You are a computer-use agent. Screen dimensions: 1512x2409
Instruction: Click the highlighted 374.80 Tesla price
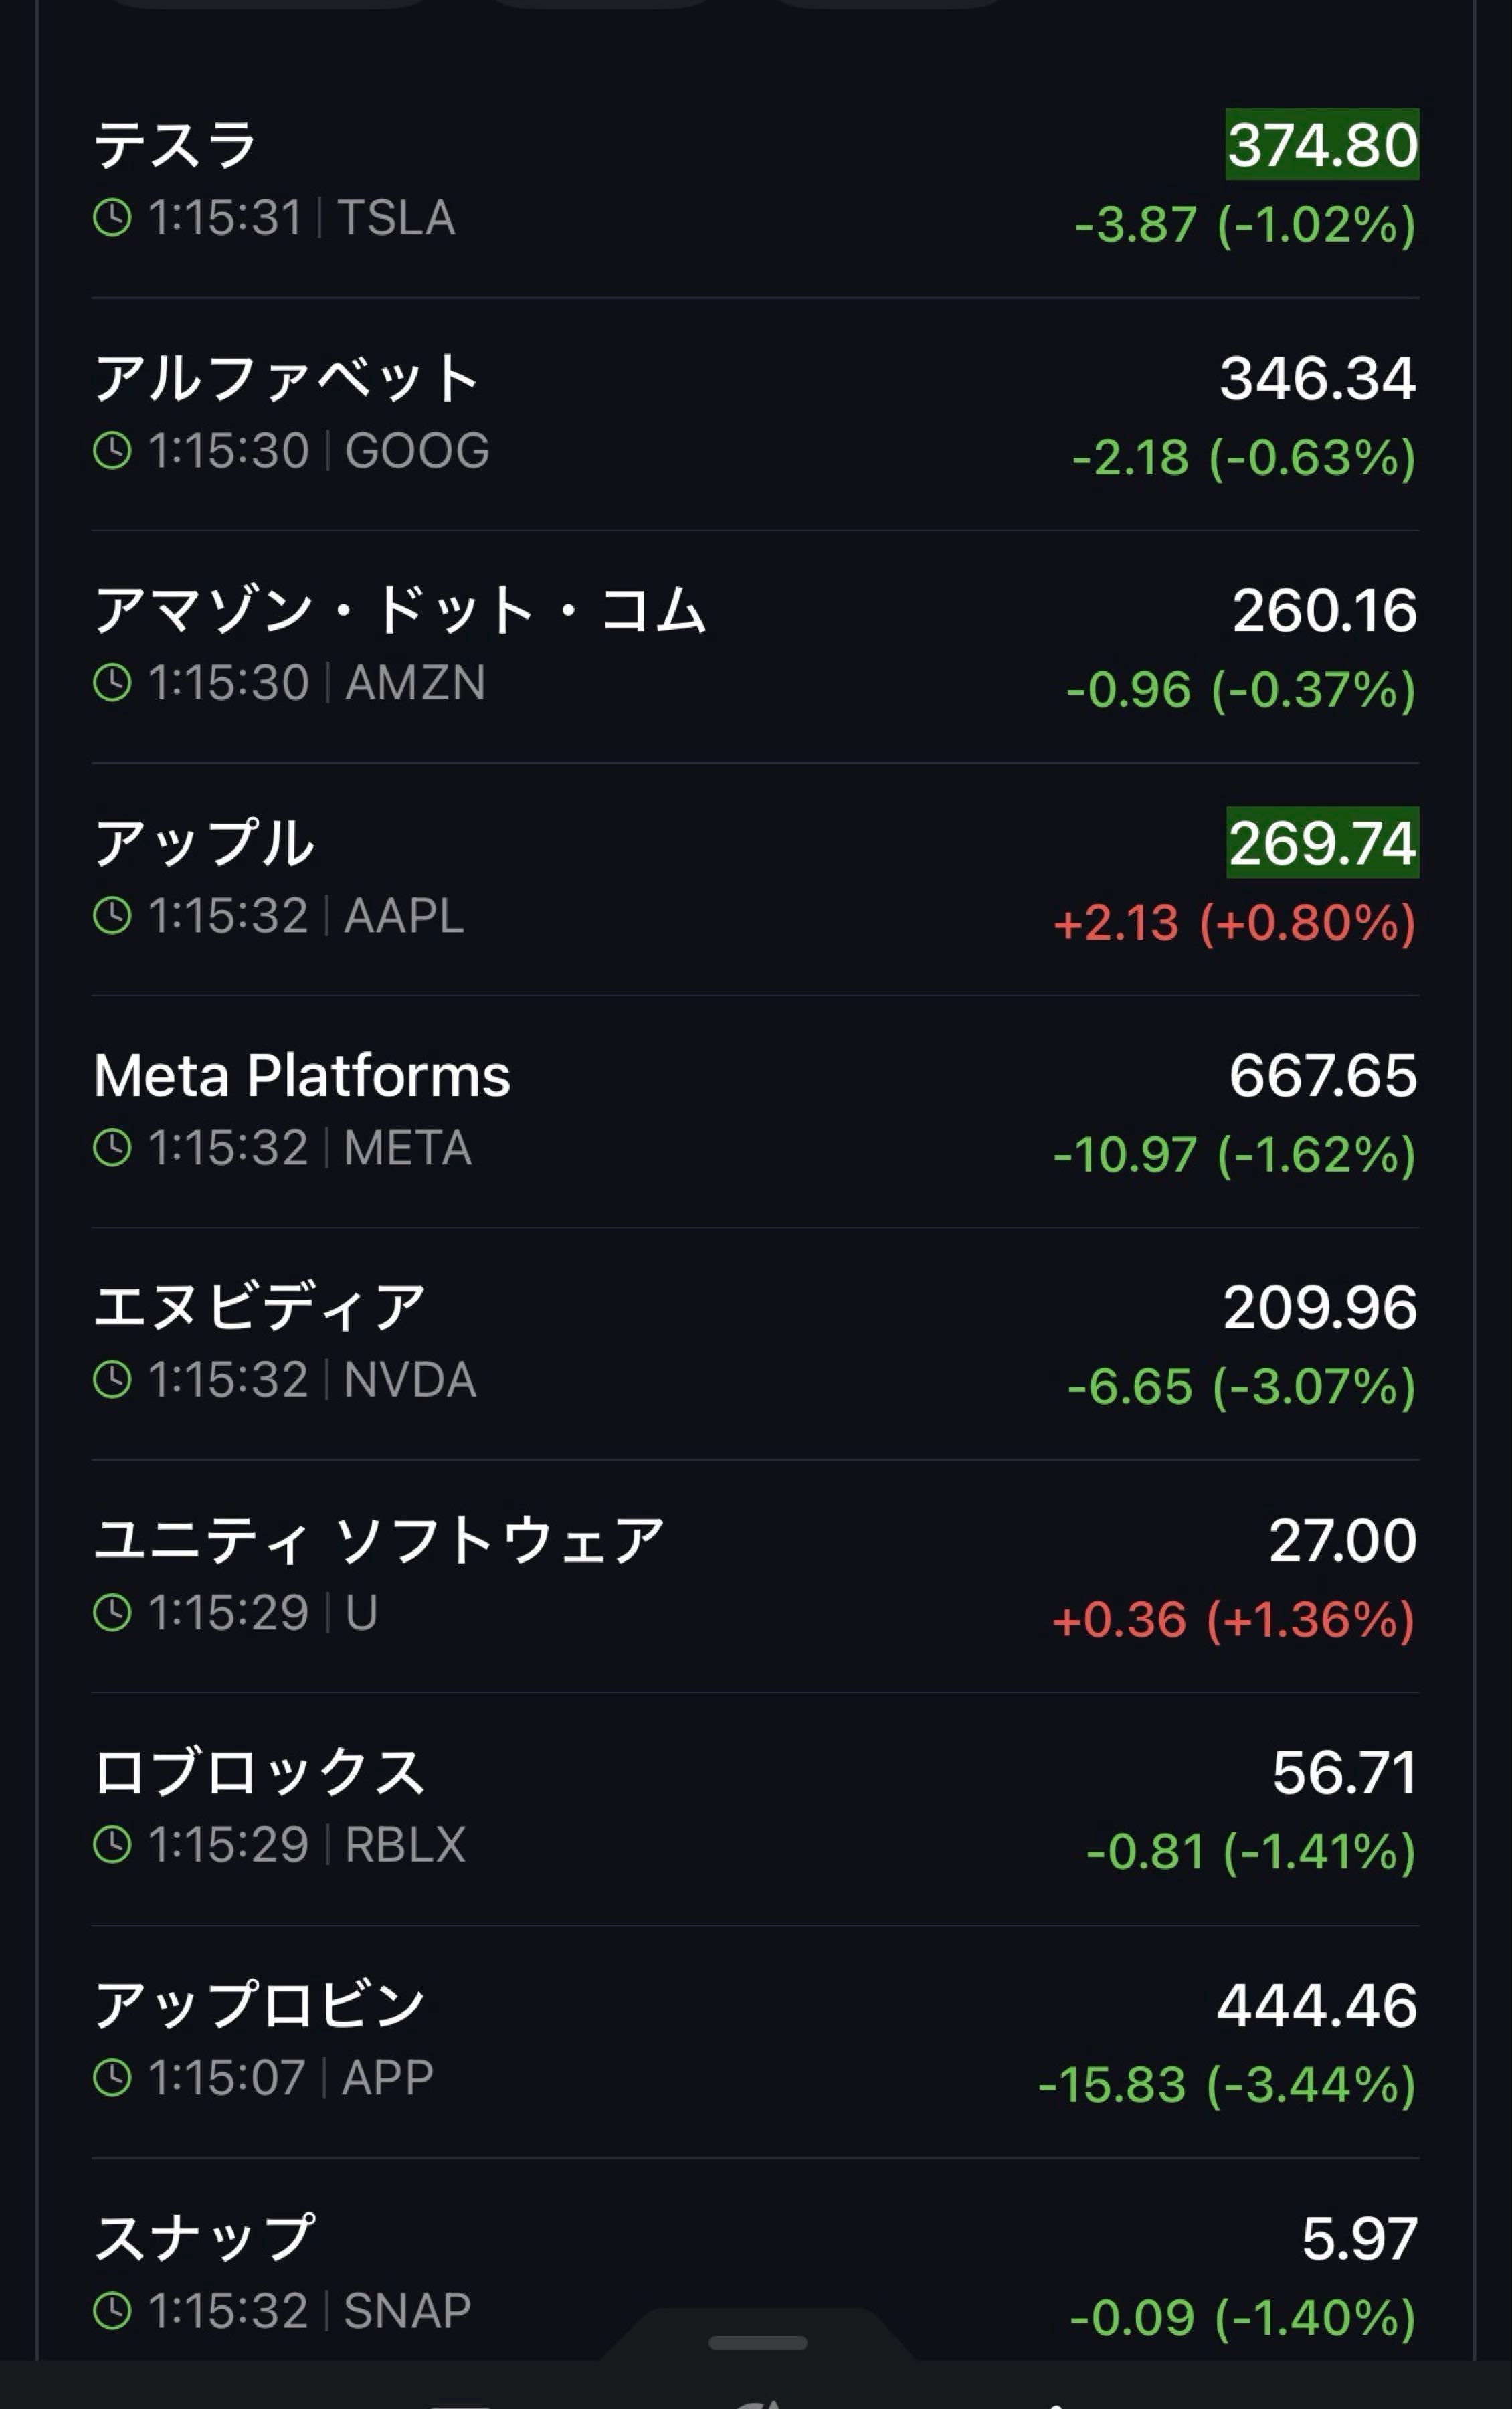point(1321,145)
